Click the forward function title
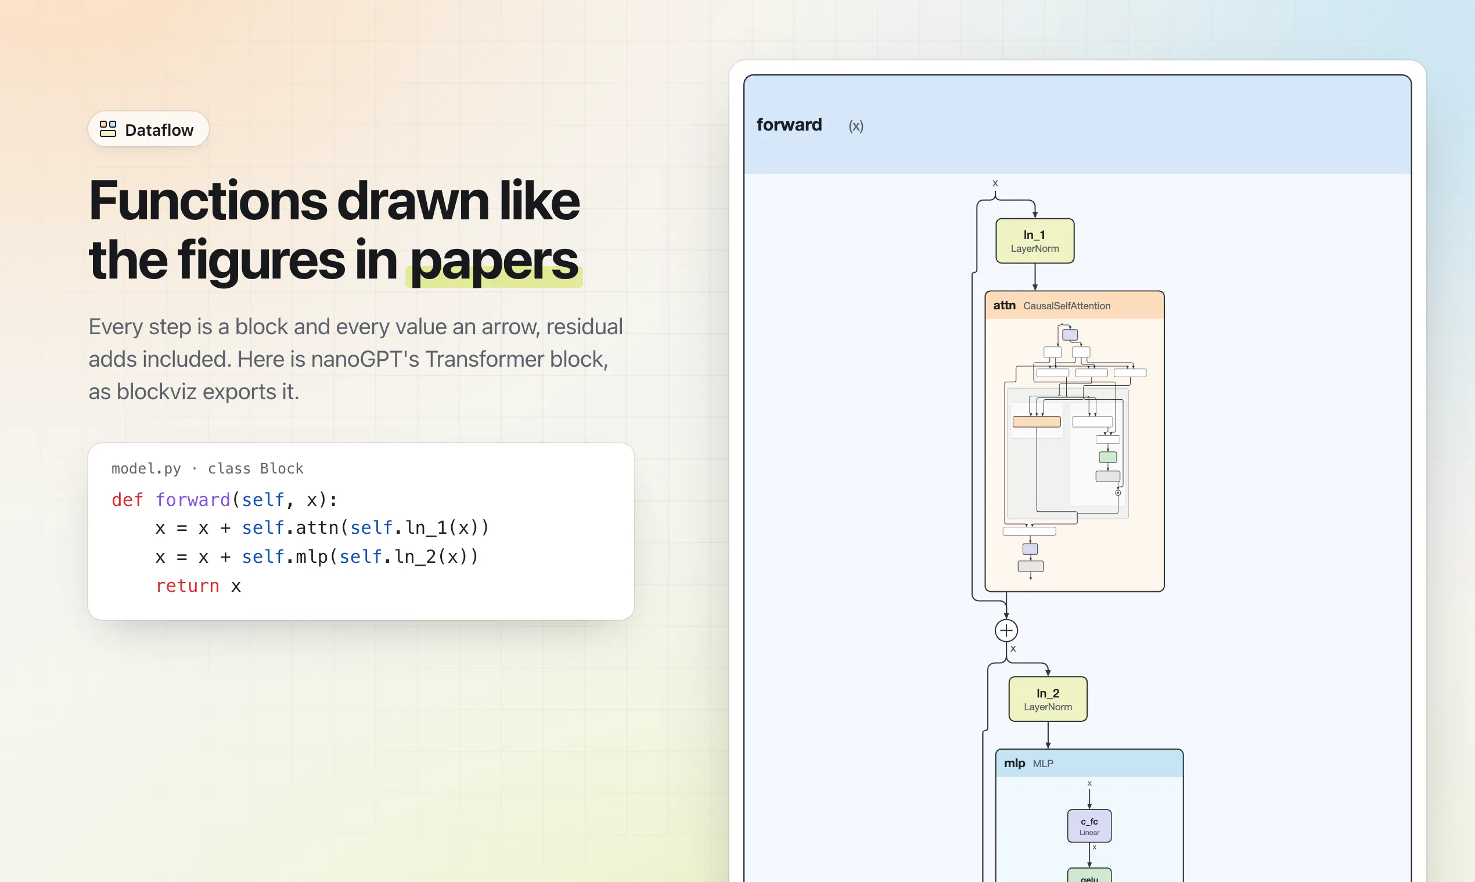This screenshot has width=1475, height=882. click(789, 125)
